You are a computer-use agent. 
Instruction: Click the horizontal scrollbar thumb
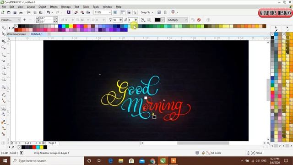click(203, 143)
